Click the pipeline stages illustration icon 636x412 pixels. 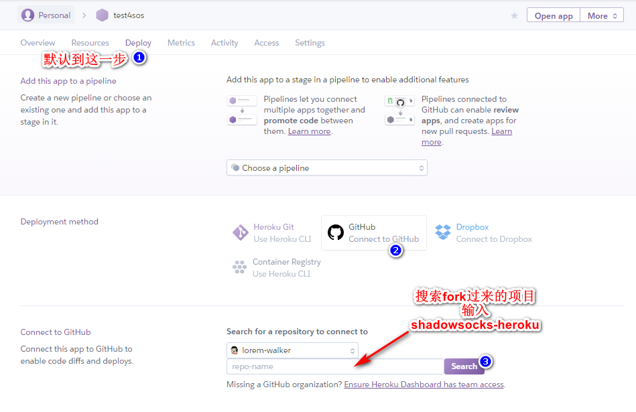tap(242, 110)
